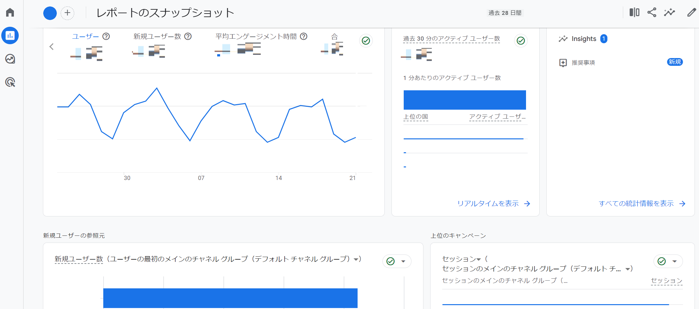Go to previous metrics with the left chevron

click(52, 47)
